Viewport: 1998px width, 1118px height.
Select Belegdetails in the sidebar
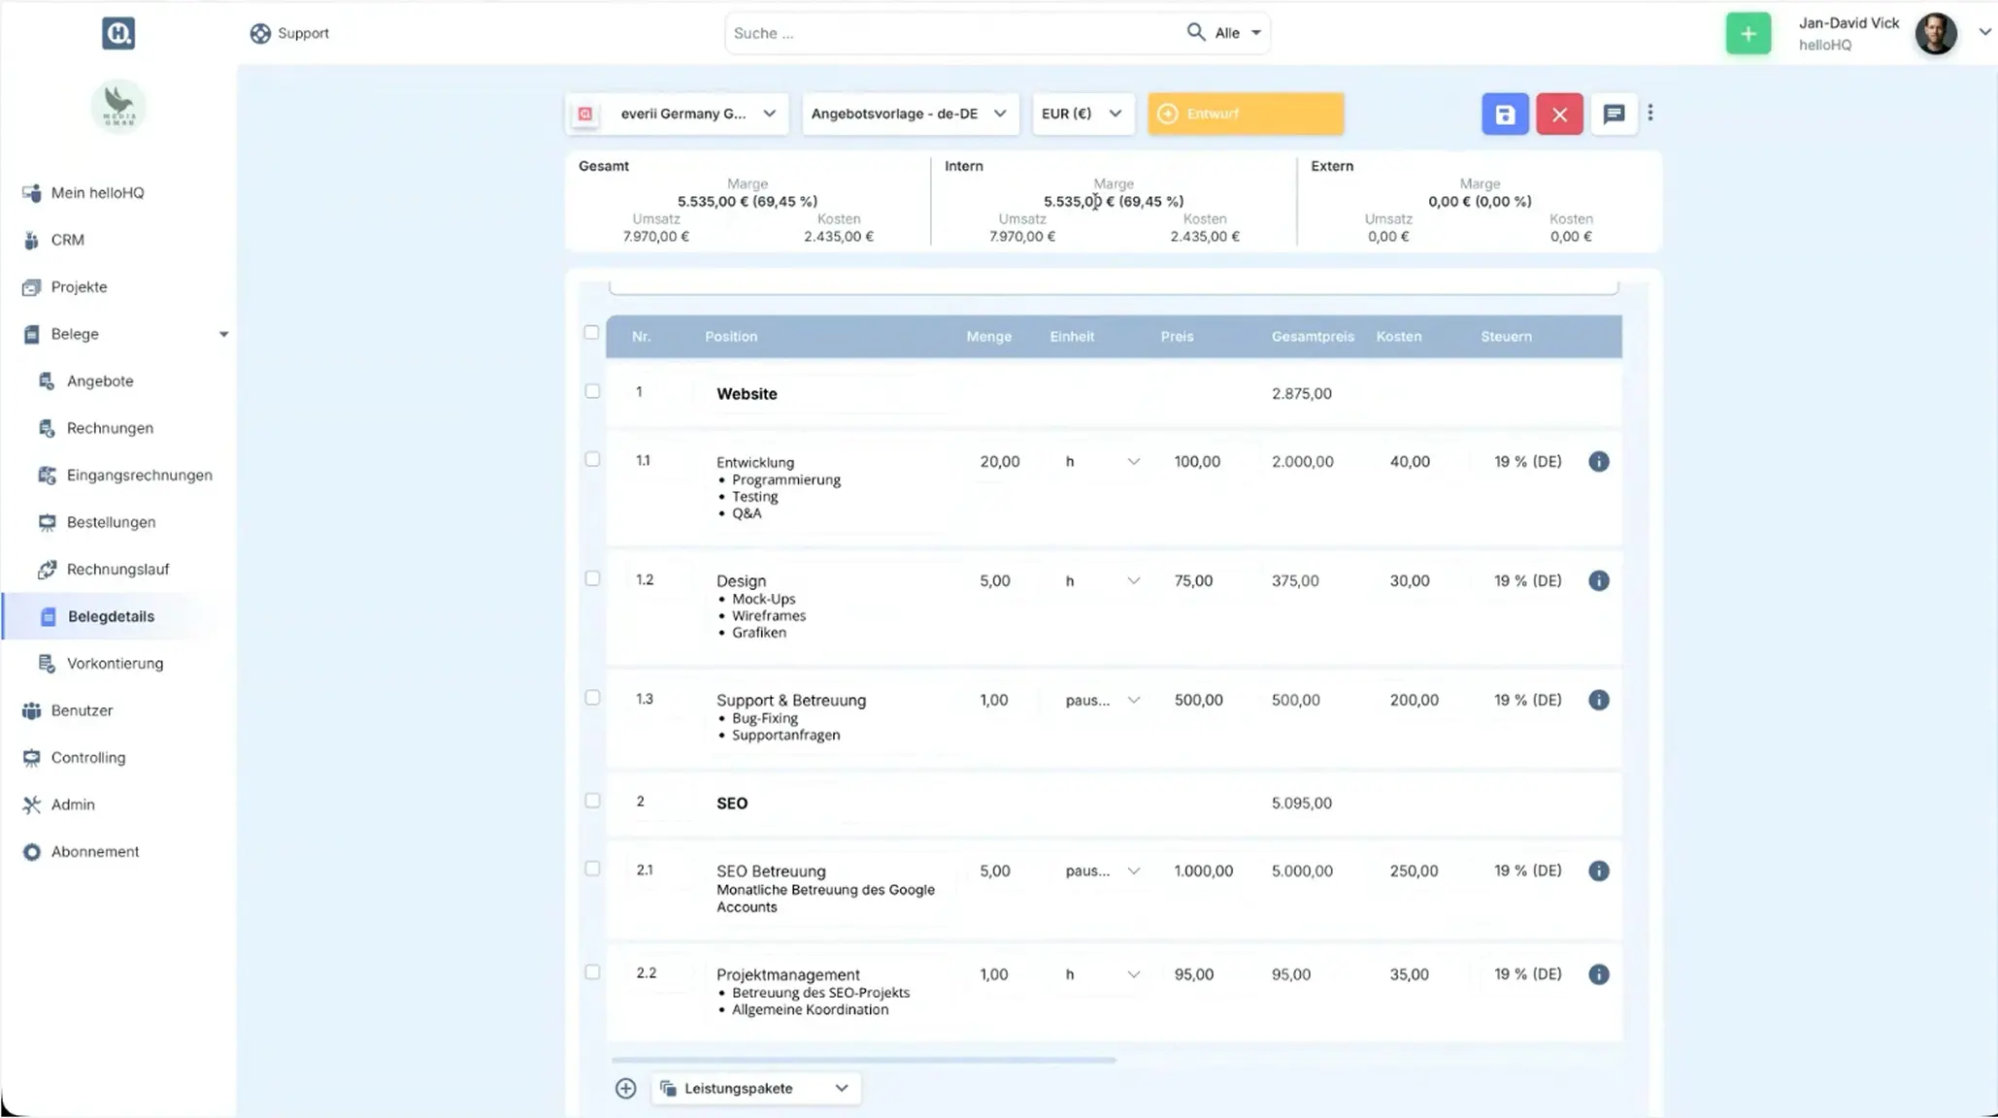coord(111,616)
